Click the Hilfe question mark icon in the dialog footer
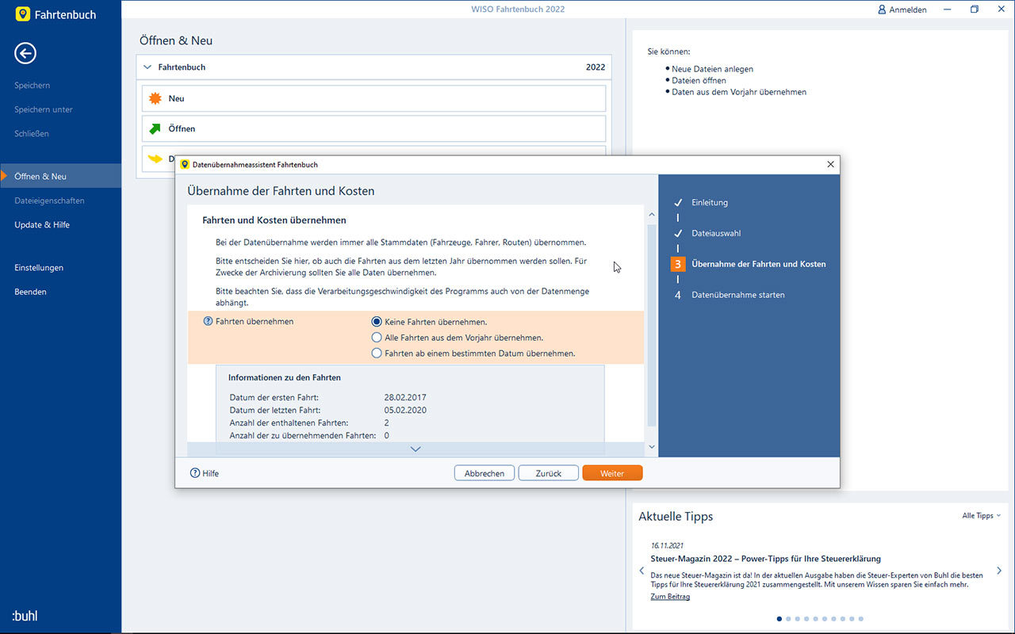This screenshot has height=634, width=1015. point(195,473)
